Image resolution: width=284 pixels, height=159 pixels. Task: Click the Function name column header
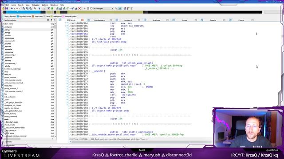tap(25, 24)
